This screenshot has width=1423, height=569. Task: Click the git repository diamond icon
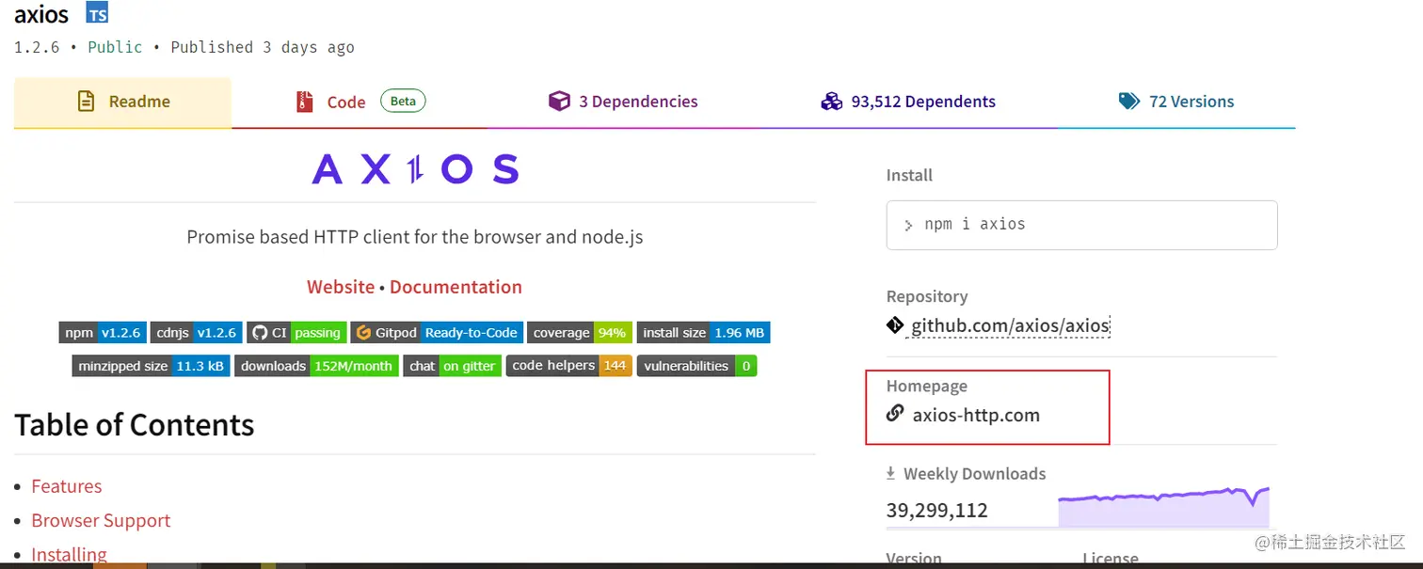pyautogui.click(x=895, y=326)
